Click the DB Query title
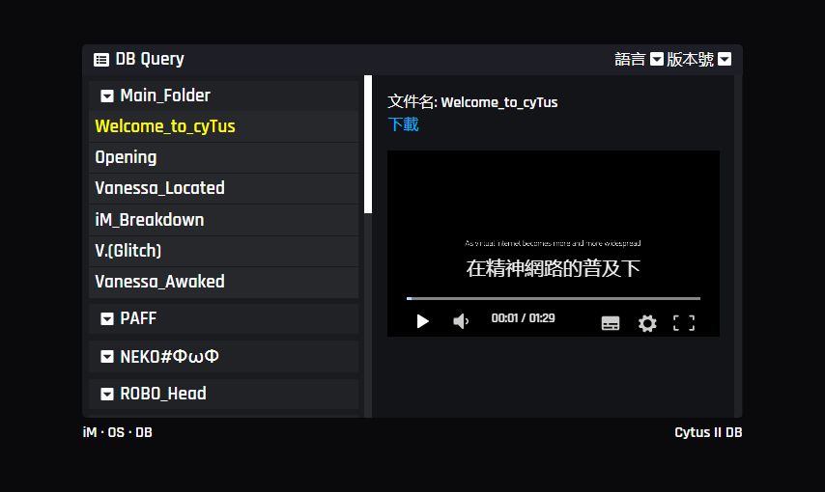 tap(150, 59)
